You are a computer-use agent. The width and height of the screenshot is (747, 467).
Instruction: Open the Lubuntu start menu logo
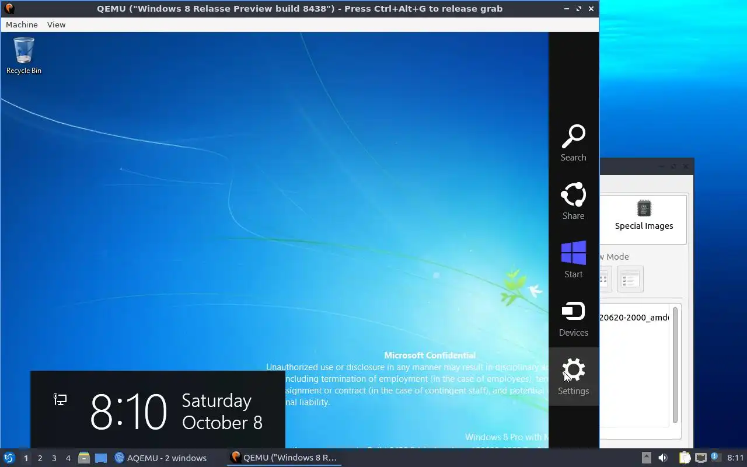9,458
